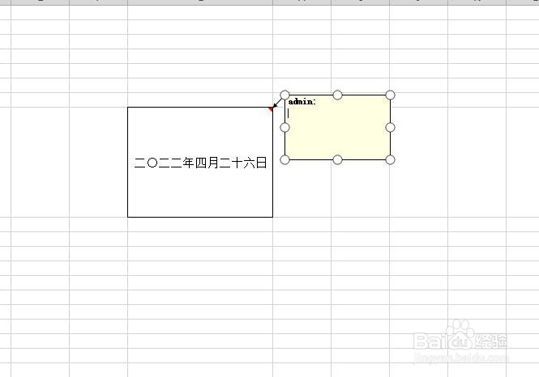This screenshot has width=539, height=377.
Task: Click the comment's bottom-left resize handle
Action: pyautogui.click(x=285, y=159)
